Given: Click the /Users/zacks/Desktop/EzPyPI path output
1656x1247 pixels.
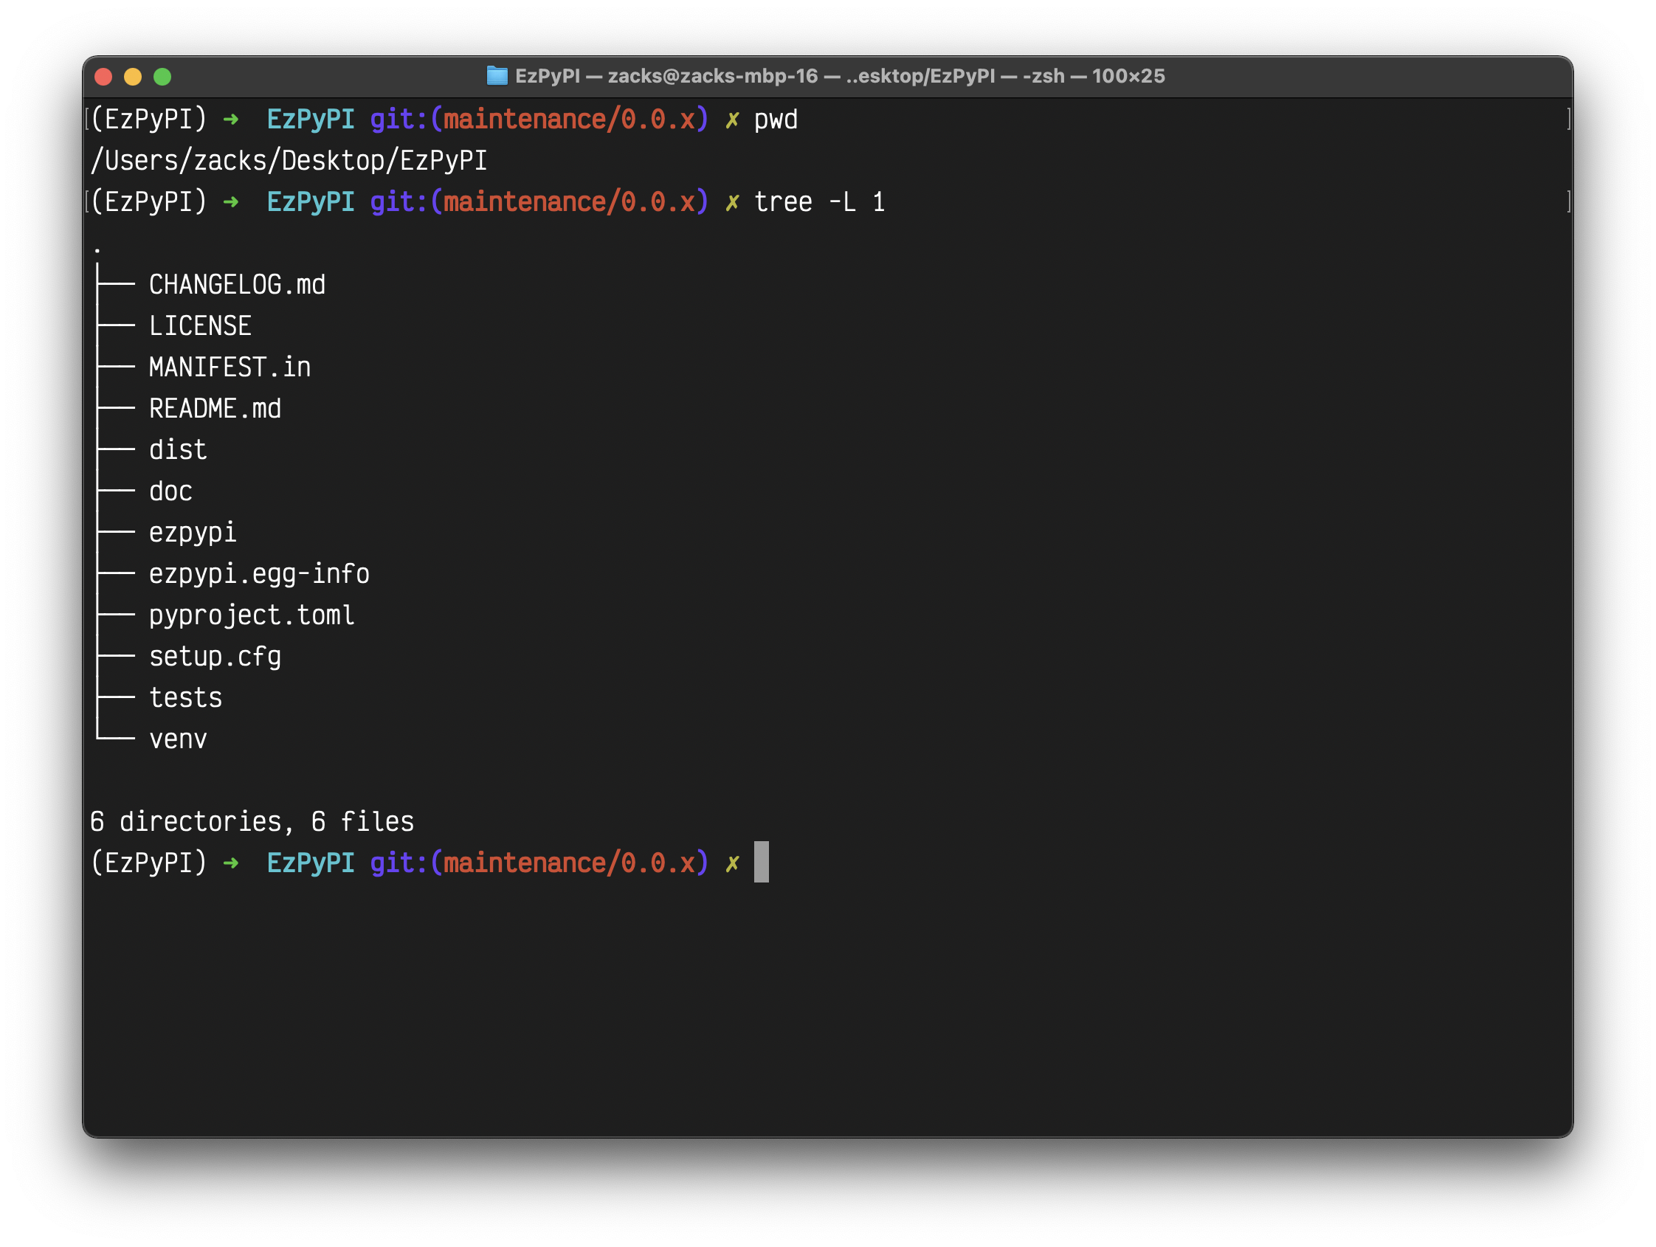Looking at the screenshot, I should [289, 161].
